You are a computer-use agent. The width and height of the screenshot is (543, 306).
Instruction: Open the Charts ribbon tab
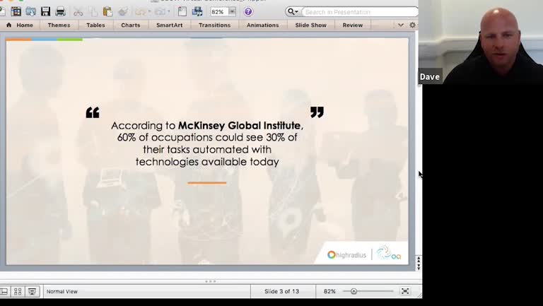(x=131, y=25)
